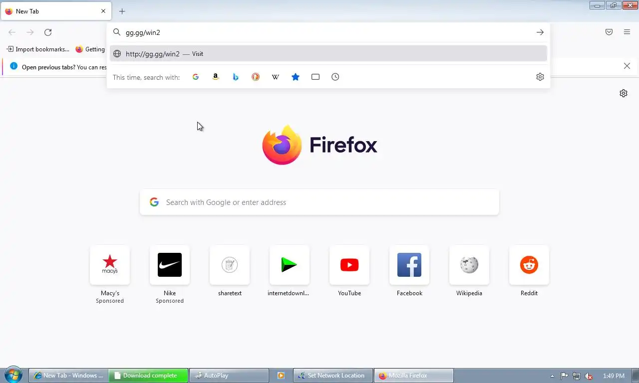Open Firefox application menu
The height and width of the screenshot is (383, 639).
627,32
